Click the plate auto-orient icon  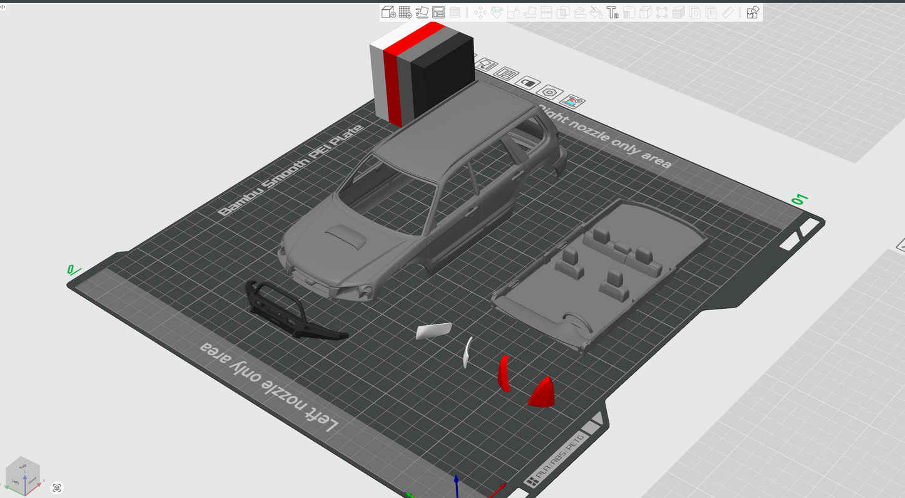488,65
